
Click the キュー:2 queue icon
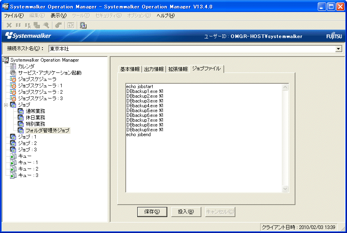pyautogui.click(x=13, y=169)
